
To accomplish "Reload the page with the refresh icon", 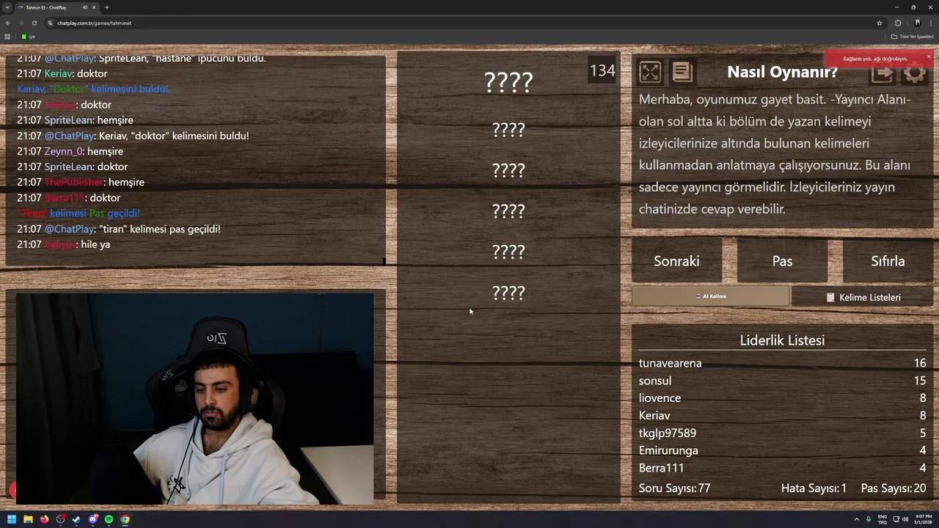I will coord(34,23).
